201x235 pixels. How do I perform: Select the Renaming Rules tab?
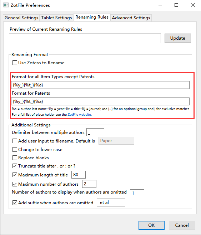92,17
